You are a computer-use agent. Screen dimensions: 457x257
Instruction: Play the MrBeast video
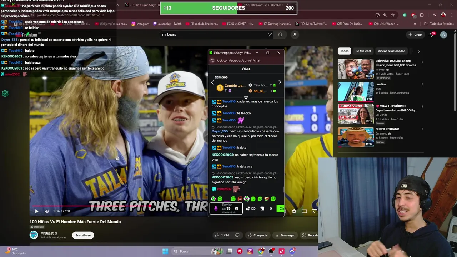coord(36,211)
